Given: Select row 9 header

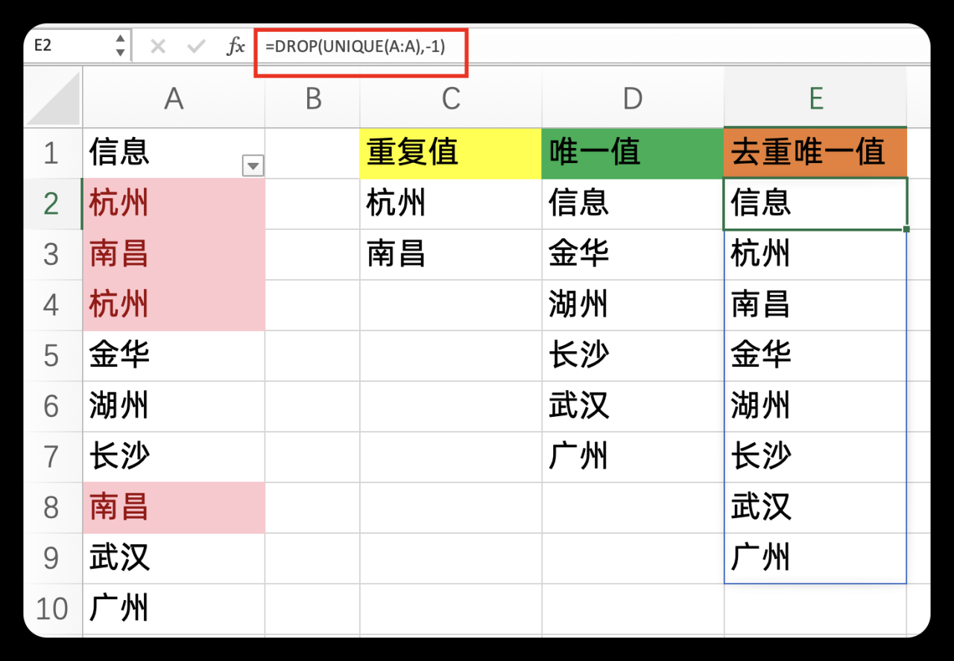Looking at the screenshot, I should [53, 558].
